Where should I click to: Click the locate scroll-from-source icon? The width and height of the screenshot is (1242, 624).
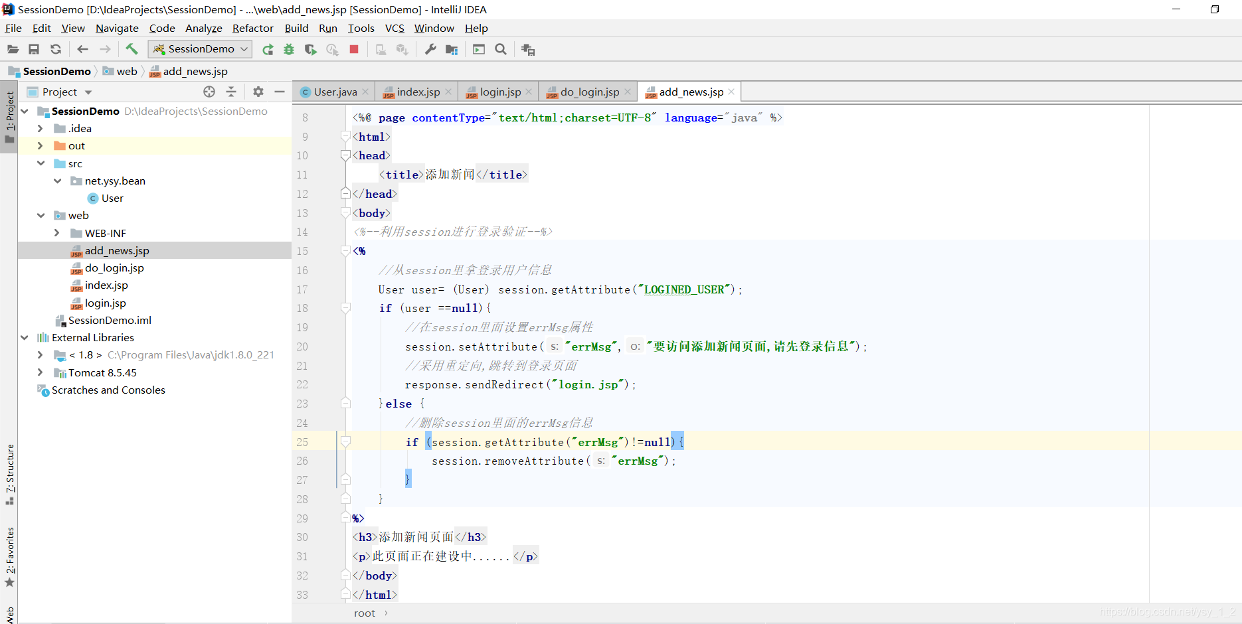pyautogui.click(x=209, y=92)
